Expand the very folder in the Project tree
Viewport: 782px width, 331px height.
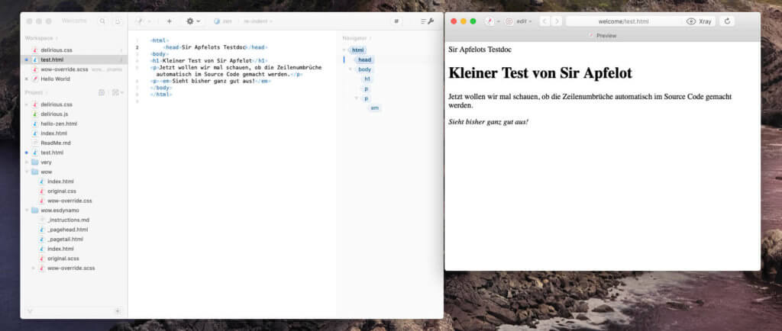pos(27,162)
